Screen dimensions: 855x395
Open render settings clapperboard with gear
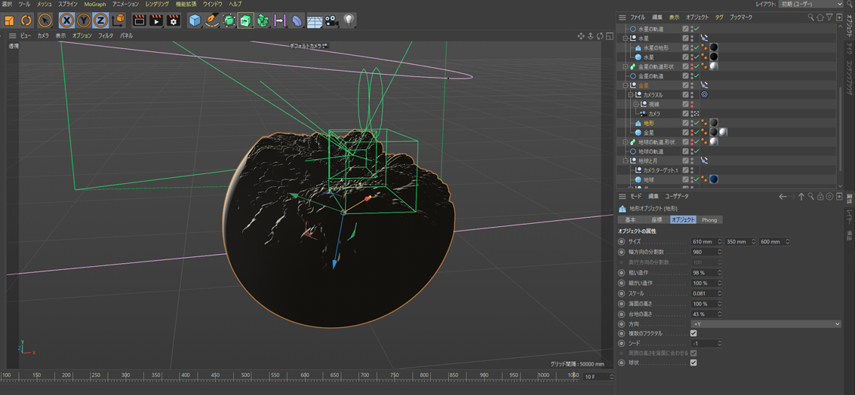click(x=173, y=21)
